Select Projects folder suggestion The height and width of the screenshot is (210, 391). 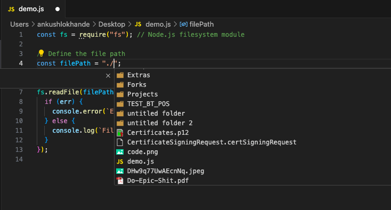click(x=252, y=94)
